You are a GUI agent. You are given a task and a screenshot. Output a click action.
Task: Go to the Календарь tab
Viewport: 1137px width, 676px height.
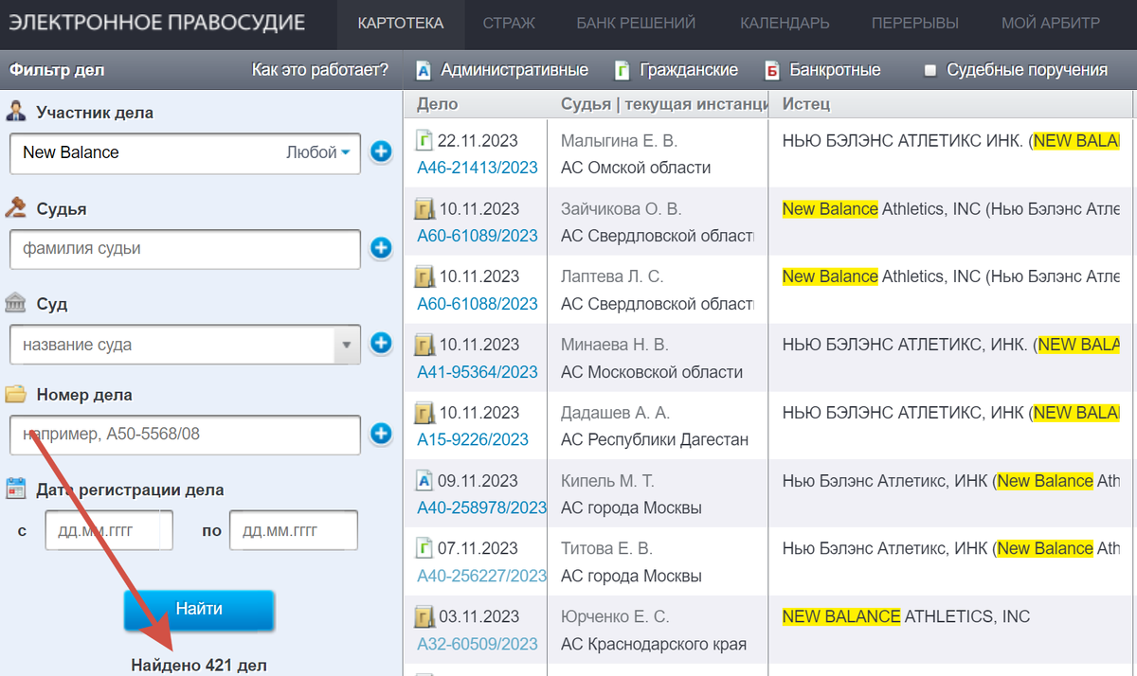pyautogui.click(x=785, y=24)
